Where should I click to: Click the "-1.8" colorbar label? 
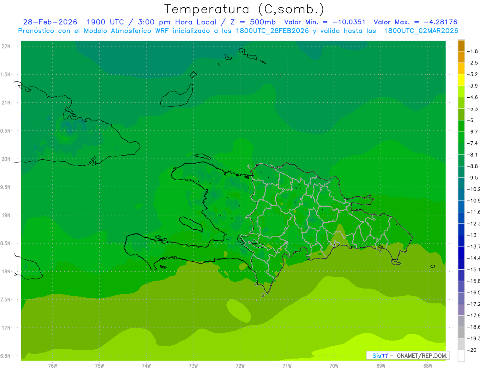tap(472, 51)
